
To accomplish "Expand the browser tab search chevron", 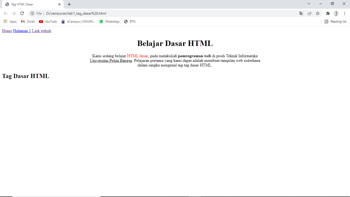I will click(x=308, y=4).
